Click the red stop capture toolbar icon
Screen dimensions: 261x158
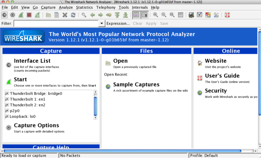point(29,15)
